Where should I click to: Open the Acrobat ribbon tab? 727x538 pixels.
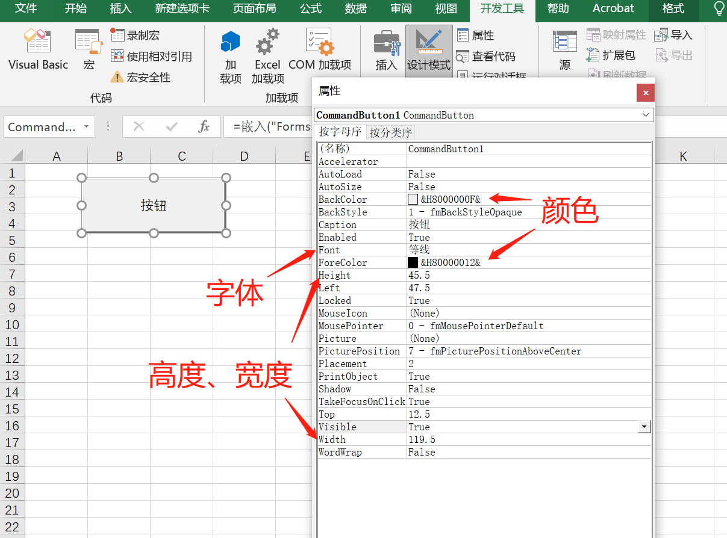(x=613, y=8)
